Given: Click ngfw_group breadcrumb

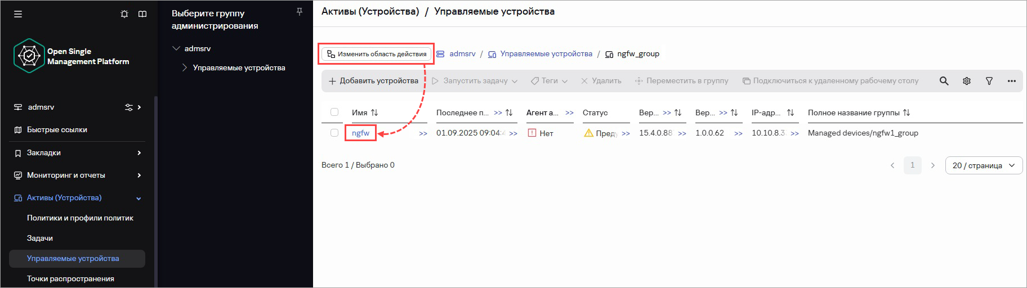Looking at the screenshot, I should coord(638,54).
